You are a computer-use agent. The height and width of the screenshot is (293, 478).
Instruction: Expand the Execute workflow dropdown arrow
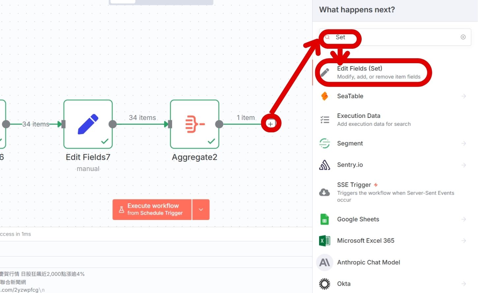(201, 210)
